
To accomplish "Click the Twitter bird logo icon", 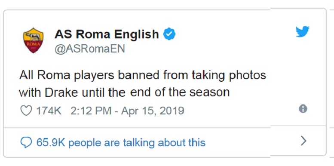I will click(303, 32).
